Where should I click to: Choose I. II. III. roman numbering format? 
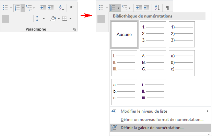[124, 63]
